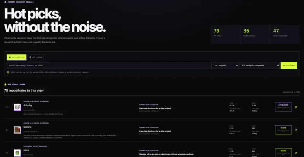This screenshot has width=304, height=157.
Task: Click paca's 1.7K stars value
Action: (231, 151)
